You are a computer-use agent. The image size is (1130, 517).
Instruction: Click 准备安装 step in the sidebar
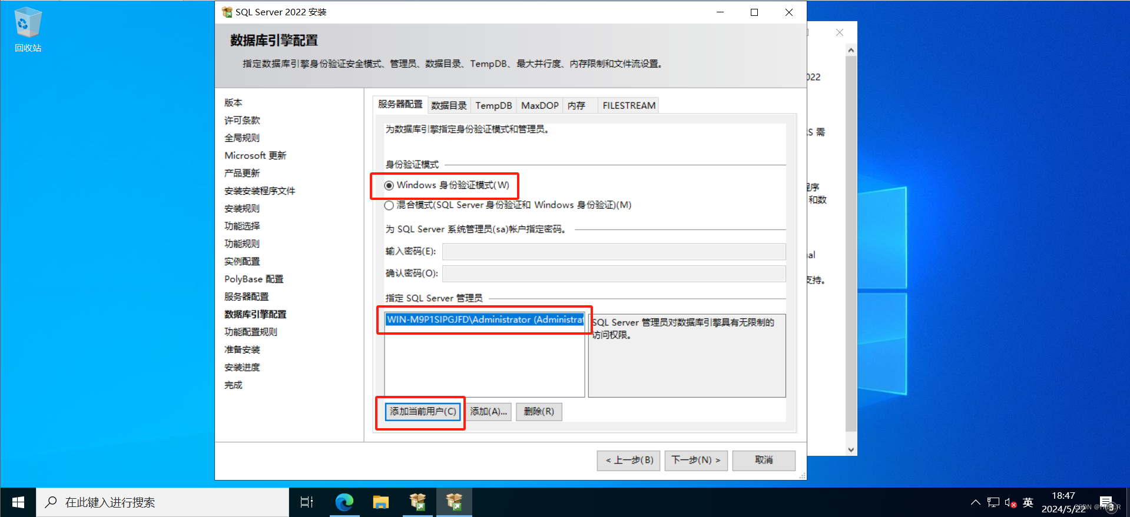[242, 349]
